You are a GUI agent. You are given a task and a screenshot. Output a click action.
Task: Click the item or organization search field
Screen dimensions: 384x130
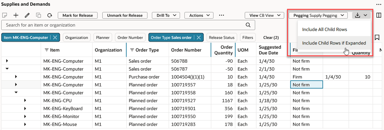(x=123, y=25)
